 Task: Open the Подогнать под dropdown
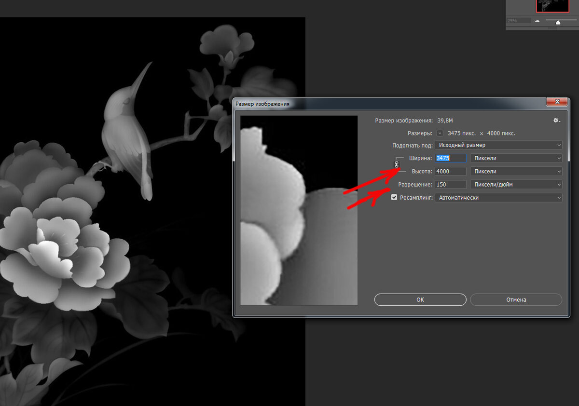(x=498, y=145)
